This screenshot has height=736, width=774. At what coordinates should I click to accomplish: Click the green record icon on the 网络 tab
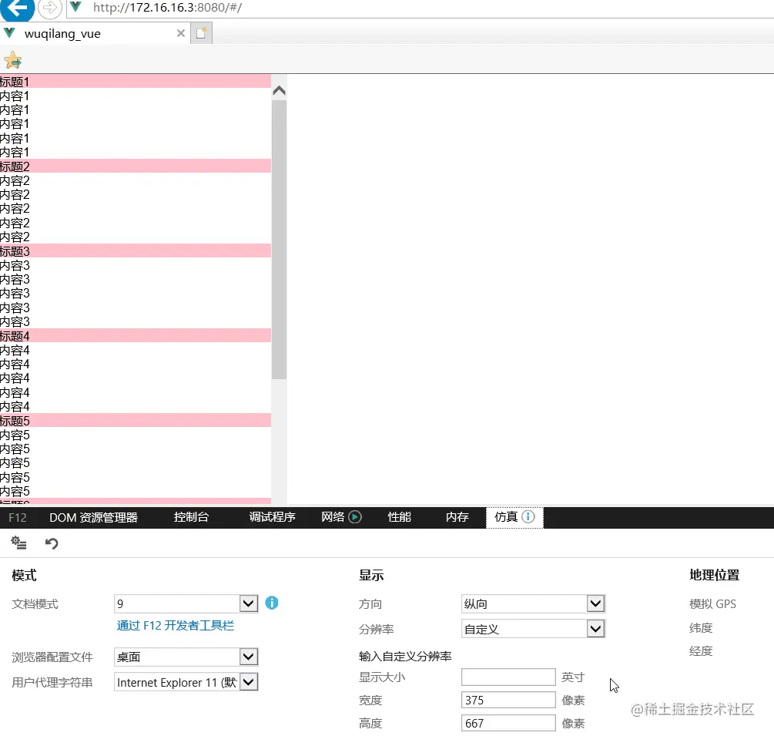click(357, 517)
